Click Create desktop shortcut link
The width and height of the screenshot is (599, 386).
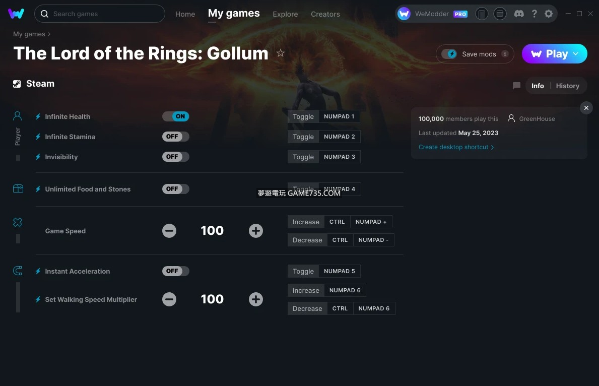pyautogui.click(x=456, y=147)
